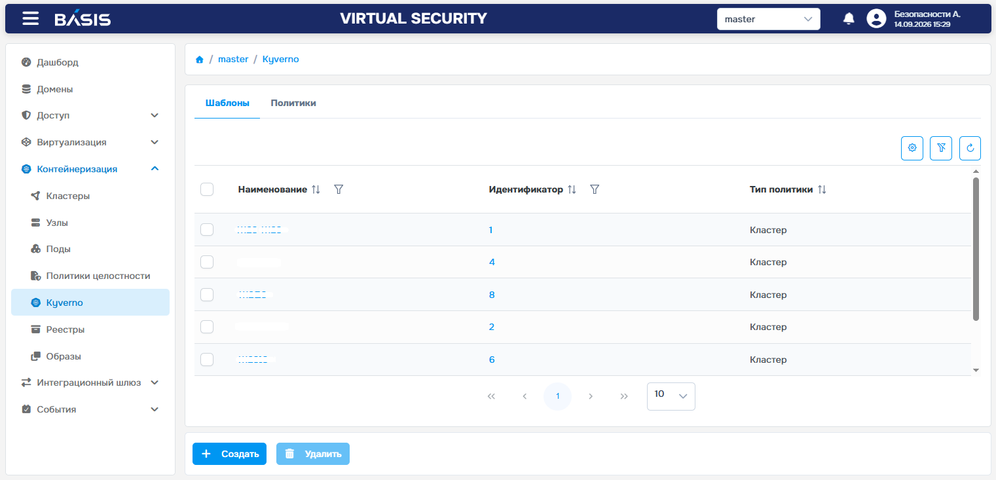Go to home via breadcrumb icon
The image size is (996, 480).
pyautogui.click(x=200, y=60)
